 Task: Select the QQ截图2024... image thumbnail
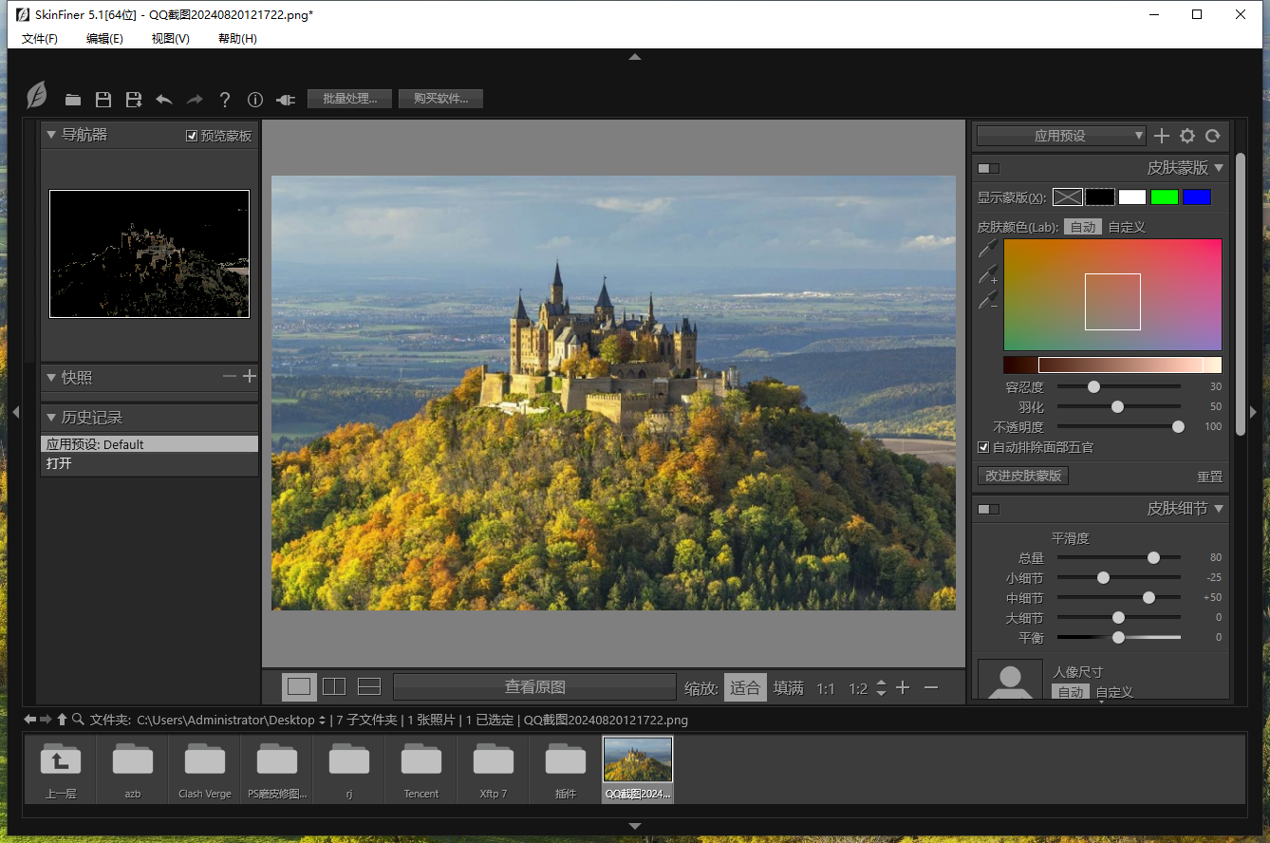click(x=638, y=769)
